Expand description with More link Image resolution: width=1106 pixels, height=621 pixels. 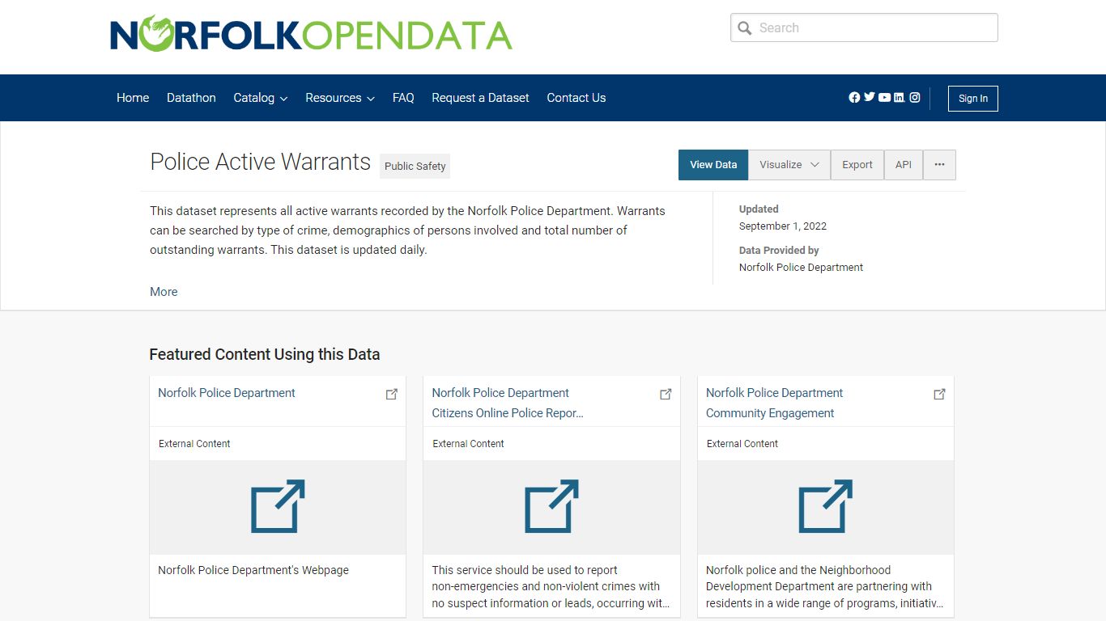tap(164, 292)
